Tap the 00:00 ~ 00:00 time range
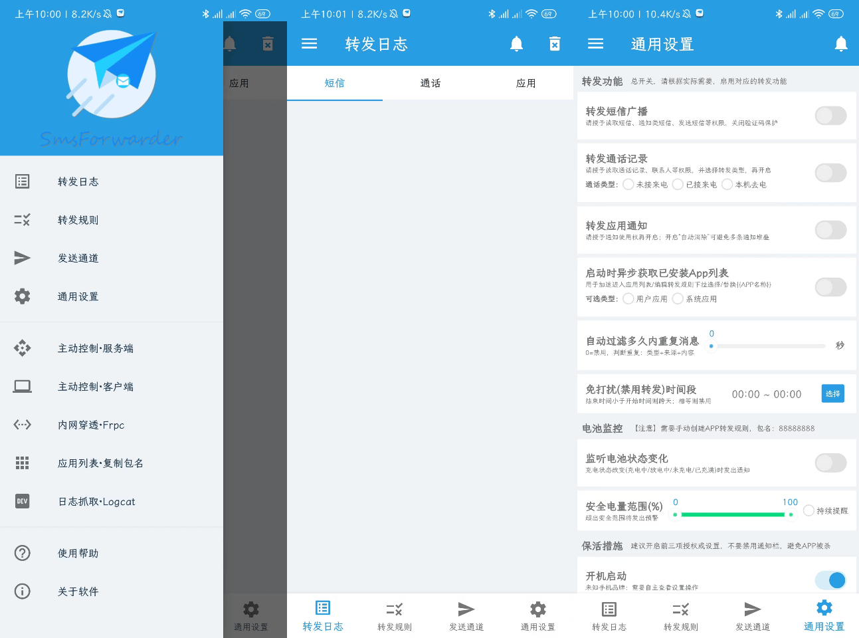The image size is (859, 638). (x=767, y=394)
